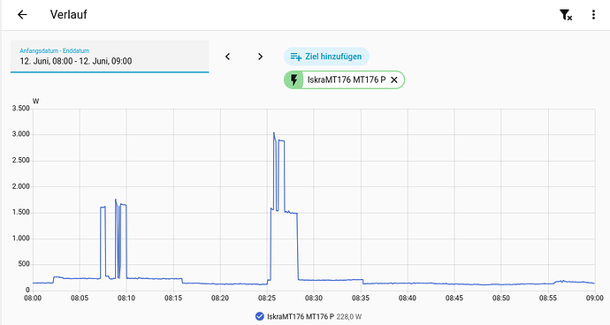610x325 pixels.
Task: Click the legend label IskraMT176 MT176 P
Action: pos(301,316)
